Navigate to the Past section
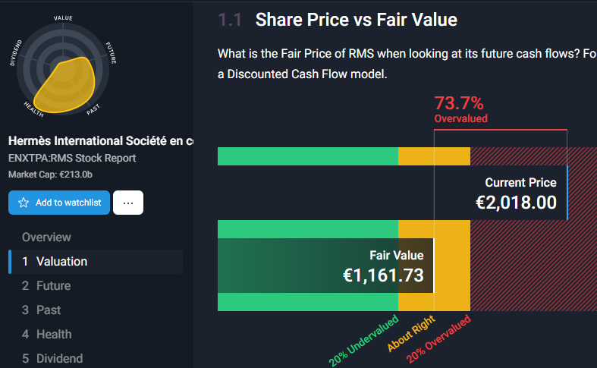Viewport: 597px width, 368px height. 41,310
